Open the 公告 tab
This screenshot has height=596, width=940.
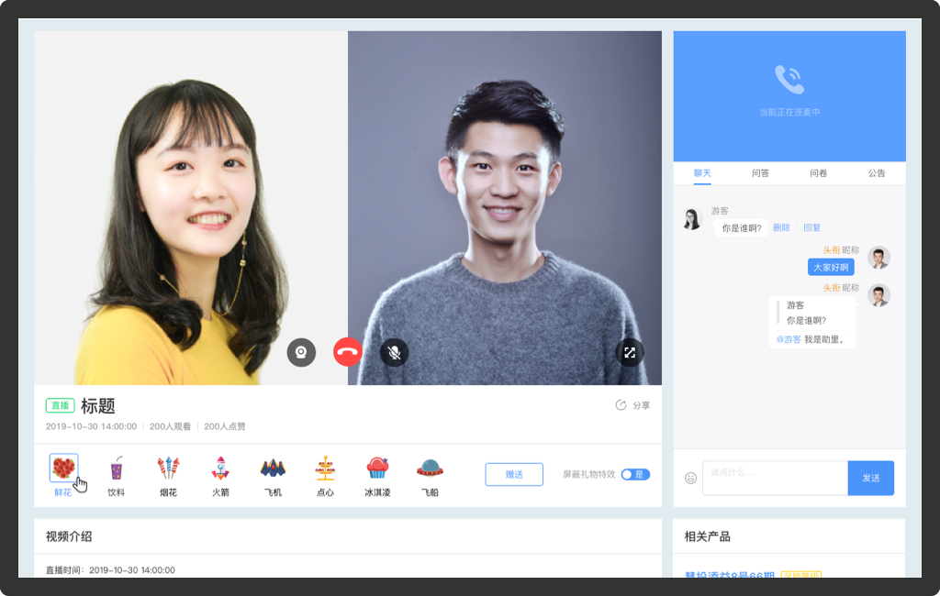(x=877, y=173)
